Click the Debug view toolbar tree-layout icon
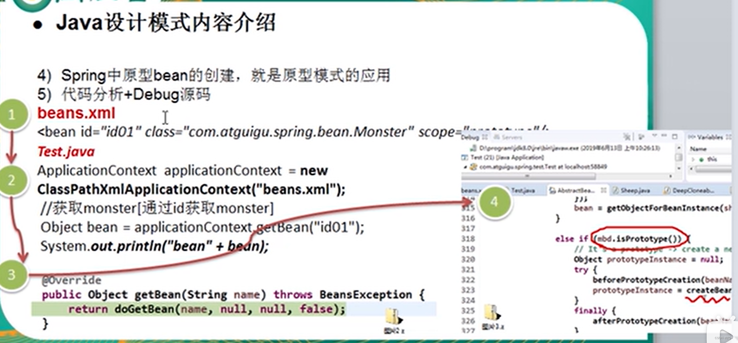 (641, 137)
